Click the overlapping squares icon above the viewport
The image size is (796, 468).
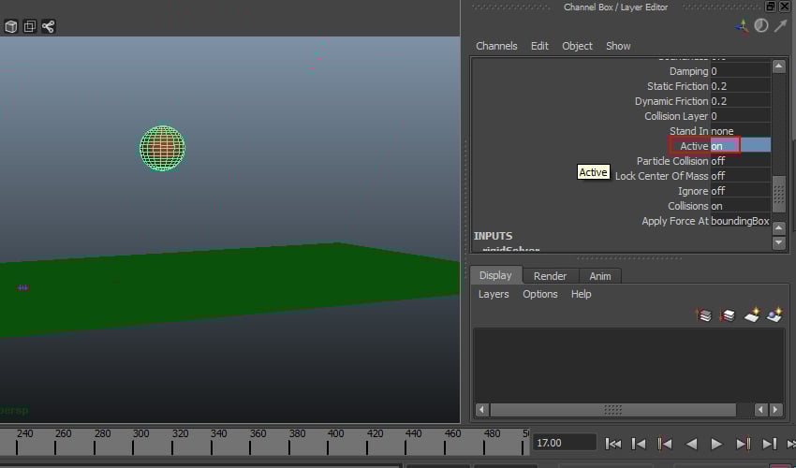[x=29, y=26]
